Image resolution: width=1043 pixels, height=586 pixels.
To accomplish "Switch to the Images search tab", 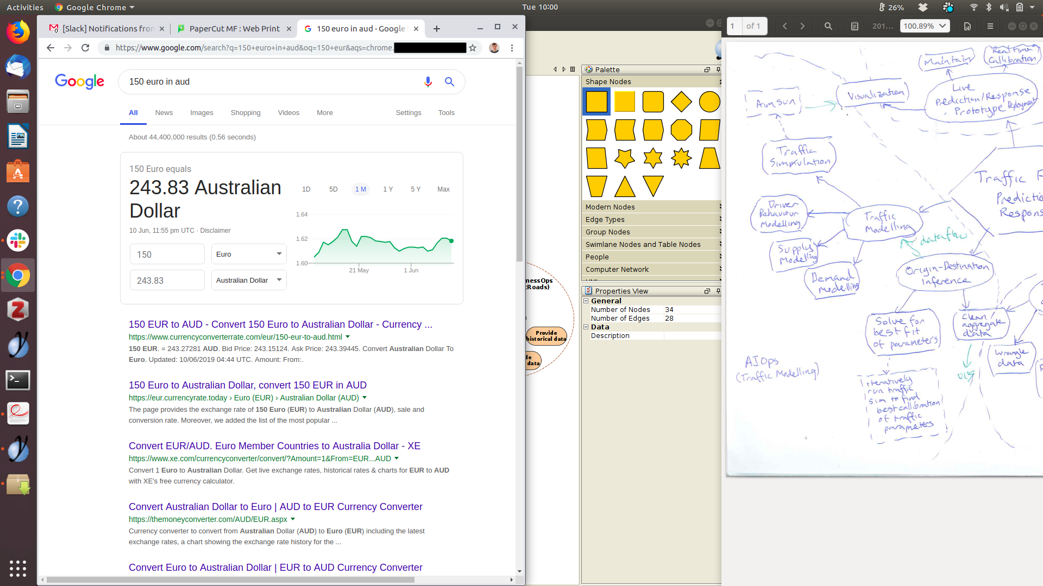I will [202, 113].
